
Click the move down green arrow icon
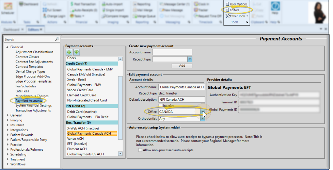pyautogui.click(x=76, y=52)
